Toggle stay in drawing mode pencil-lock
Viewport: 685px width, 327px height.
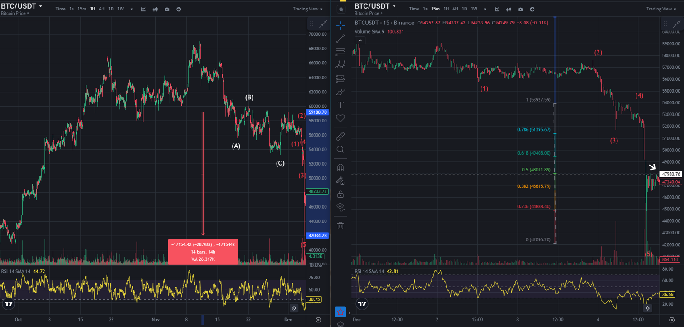(340, 180)
